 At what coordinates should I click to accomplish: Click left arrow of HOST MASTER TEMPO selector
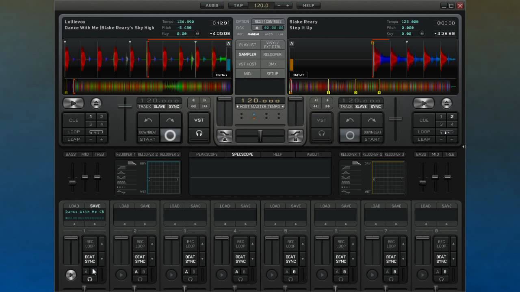pyautogui.click(x=238, y=107)
